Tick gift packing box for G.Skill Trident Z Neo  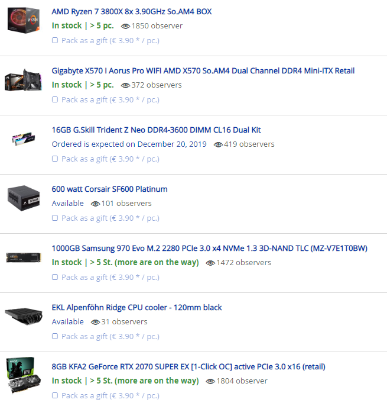pos(55,159)
